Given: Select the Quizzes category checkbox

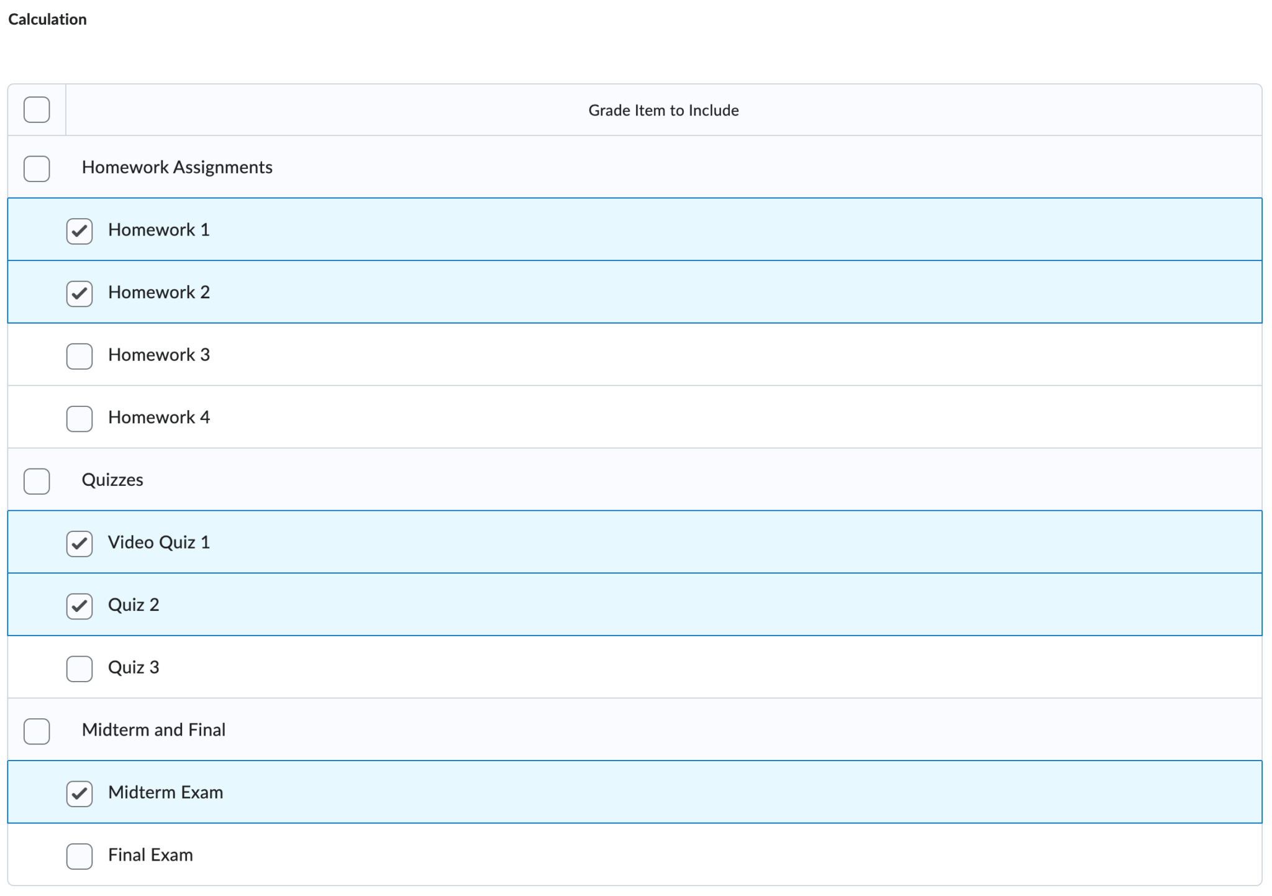Looking at the screenshot, I should point(37,481).
